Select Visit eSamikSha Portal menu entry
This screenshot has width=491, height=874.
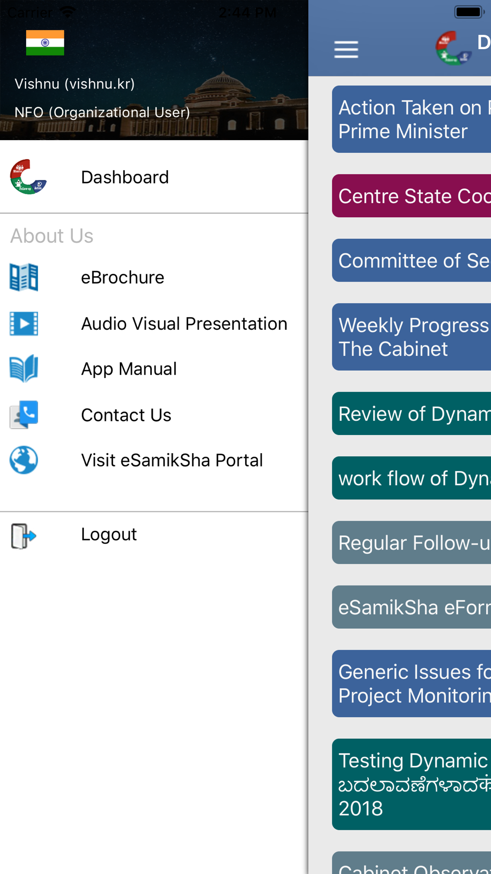(x=154, y=460)
